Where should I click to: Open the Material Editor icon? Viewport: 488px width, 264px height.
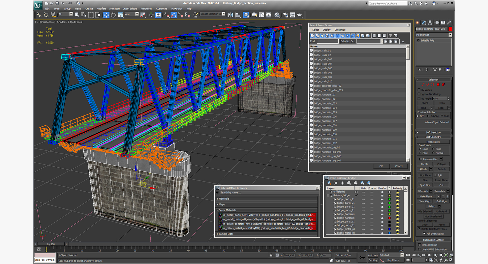(277, 15)
